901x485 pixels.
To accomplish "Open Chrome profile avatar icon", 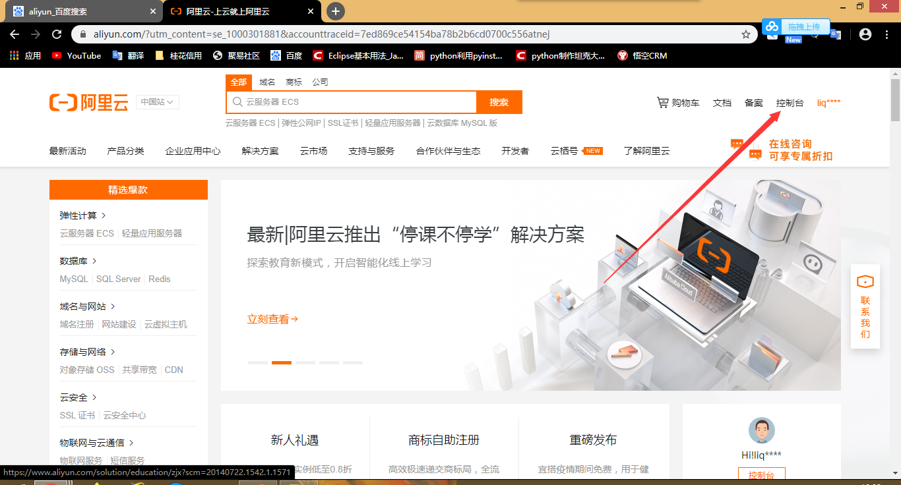I will click(x=865, y=34).
